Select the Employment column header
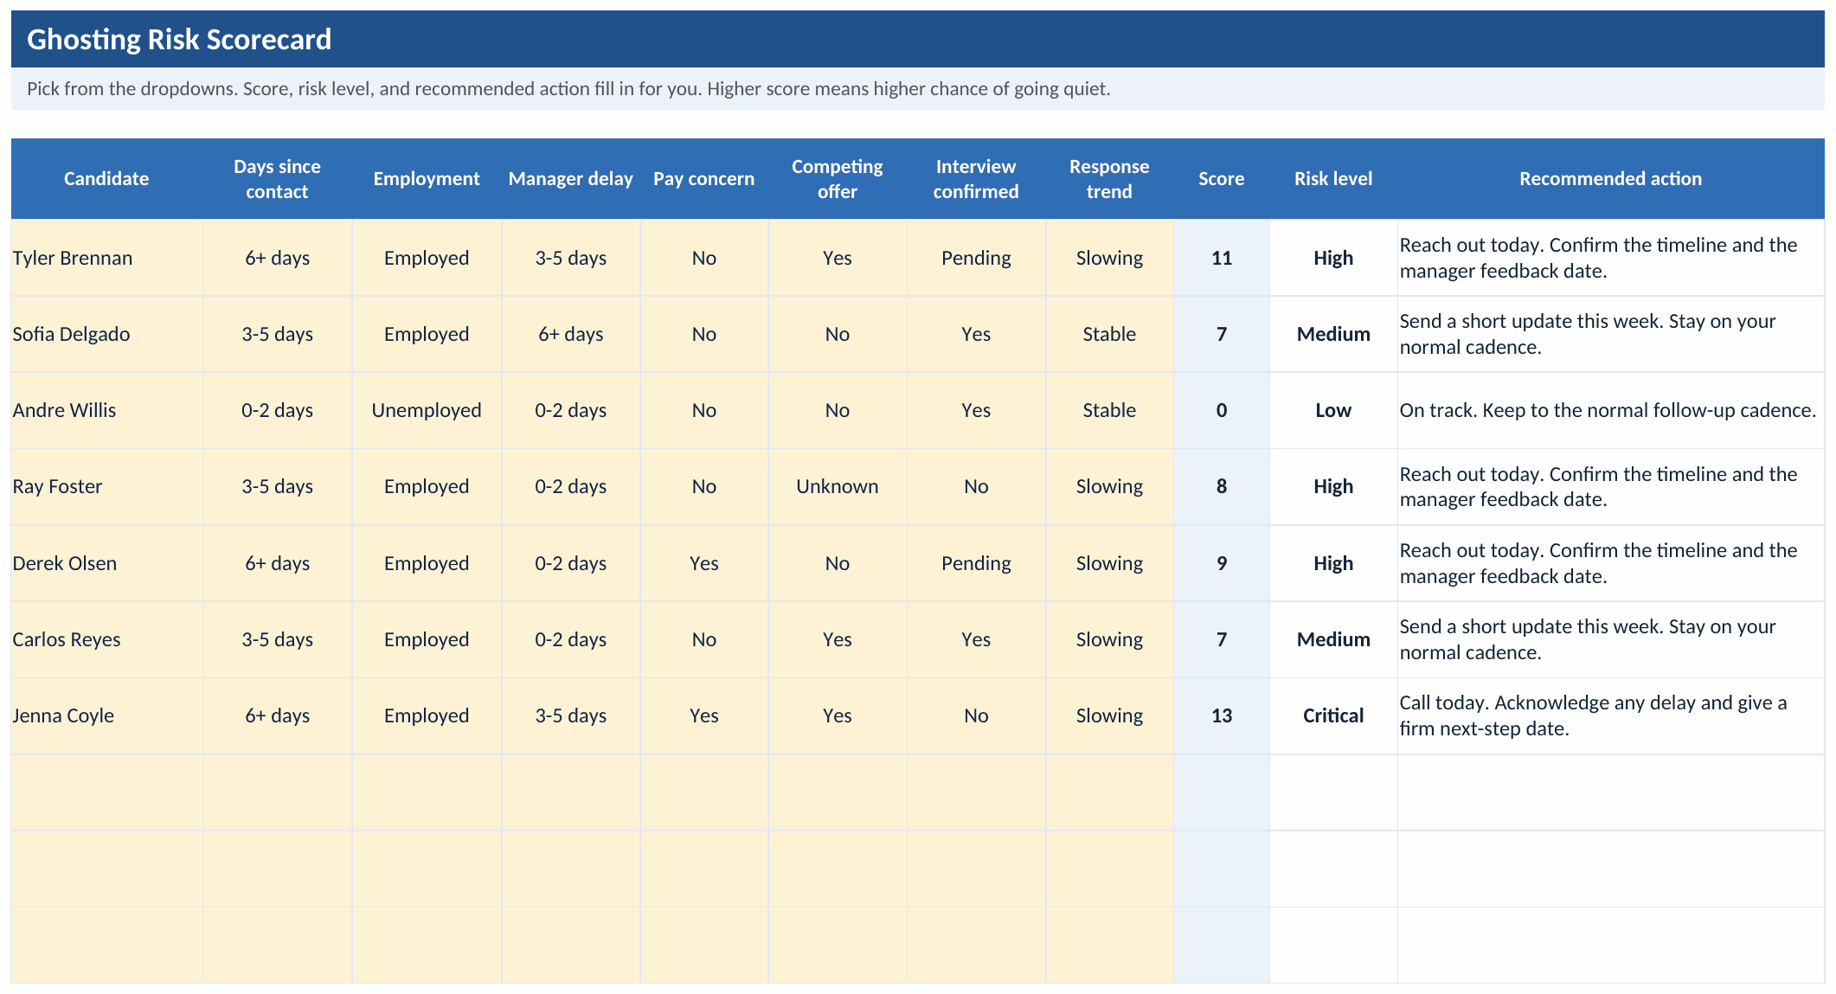 [427, 178]
